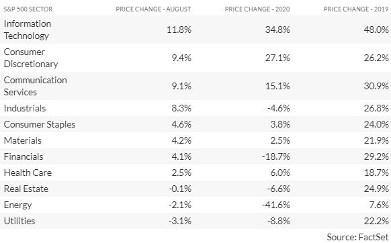
Task: Click the Financials sector name
Action: [24, 156]
